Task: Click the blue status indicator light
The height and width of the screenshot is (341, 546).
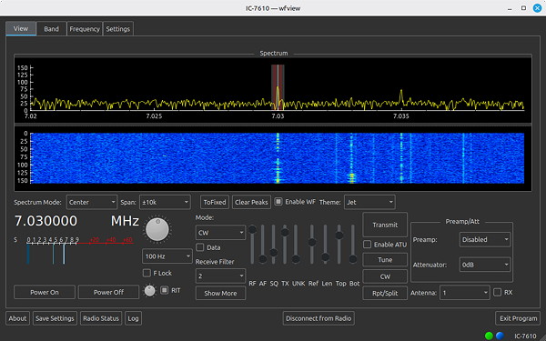Action: [500, 336]
